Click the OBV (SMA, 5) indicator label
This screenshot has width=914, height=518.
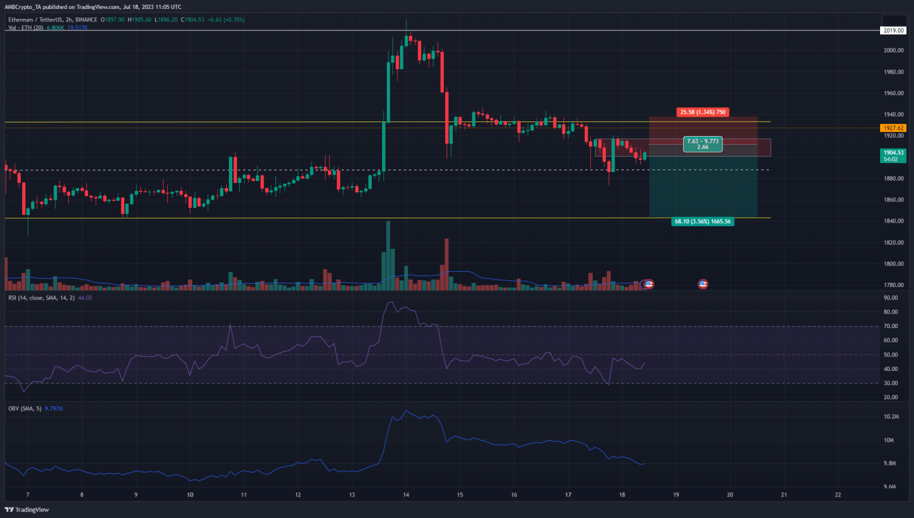pyautogui.click(x=25, y=408)
